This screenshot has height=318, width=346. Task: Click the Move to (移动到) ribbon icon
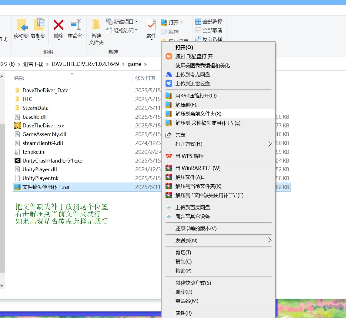tap(22, 25)
